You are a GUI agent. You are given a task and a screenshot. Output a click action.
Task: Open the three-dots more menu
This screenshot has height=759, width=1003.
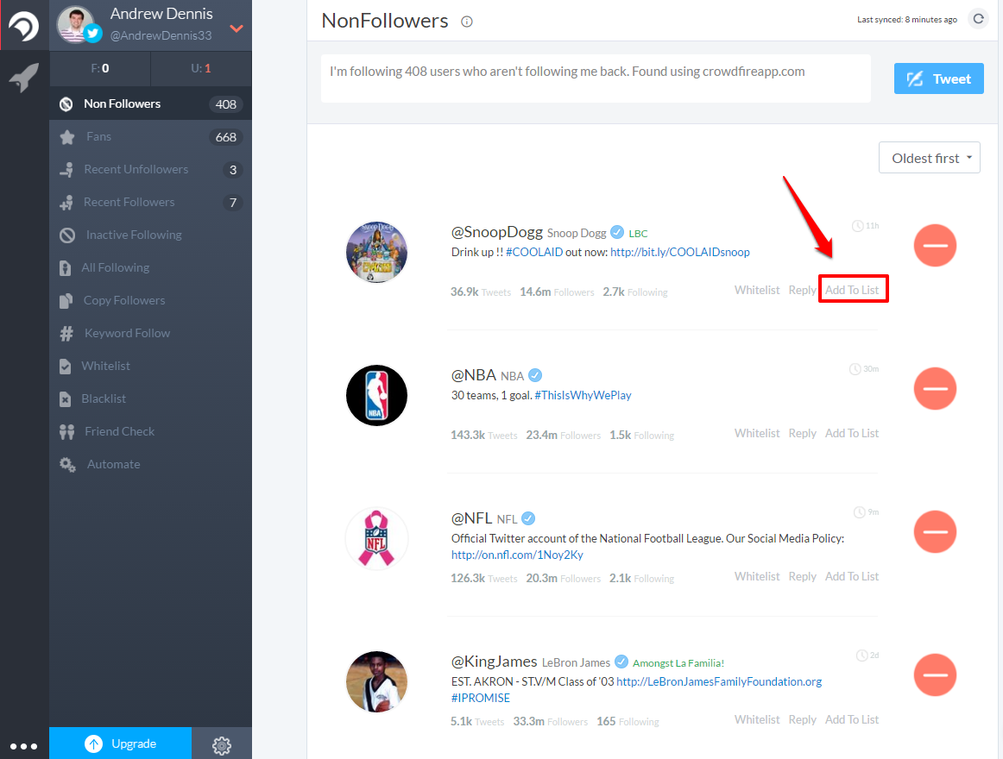[23, 746]
